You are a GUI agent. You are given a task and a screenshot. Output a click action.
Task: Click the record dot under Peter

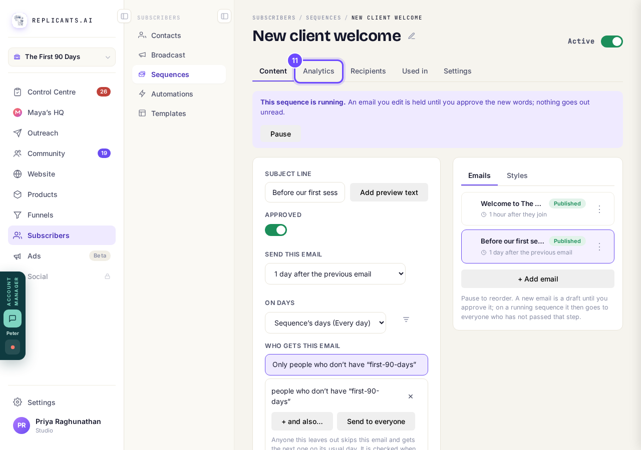[x=13, y=347]
